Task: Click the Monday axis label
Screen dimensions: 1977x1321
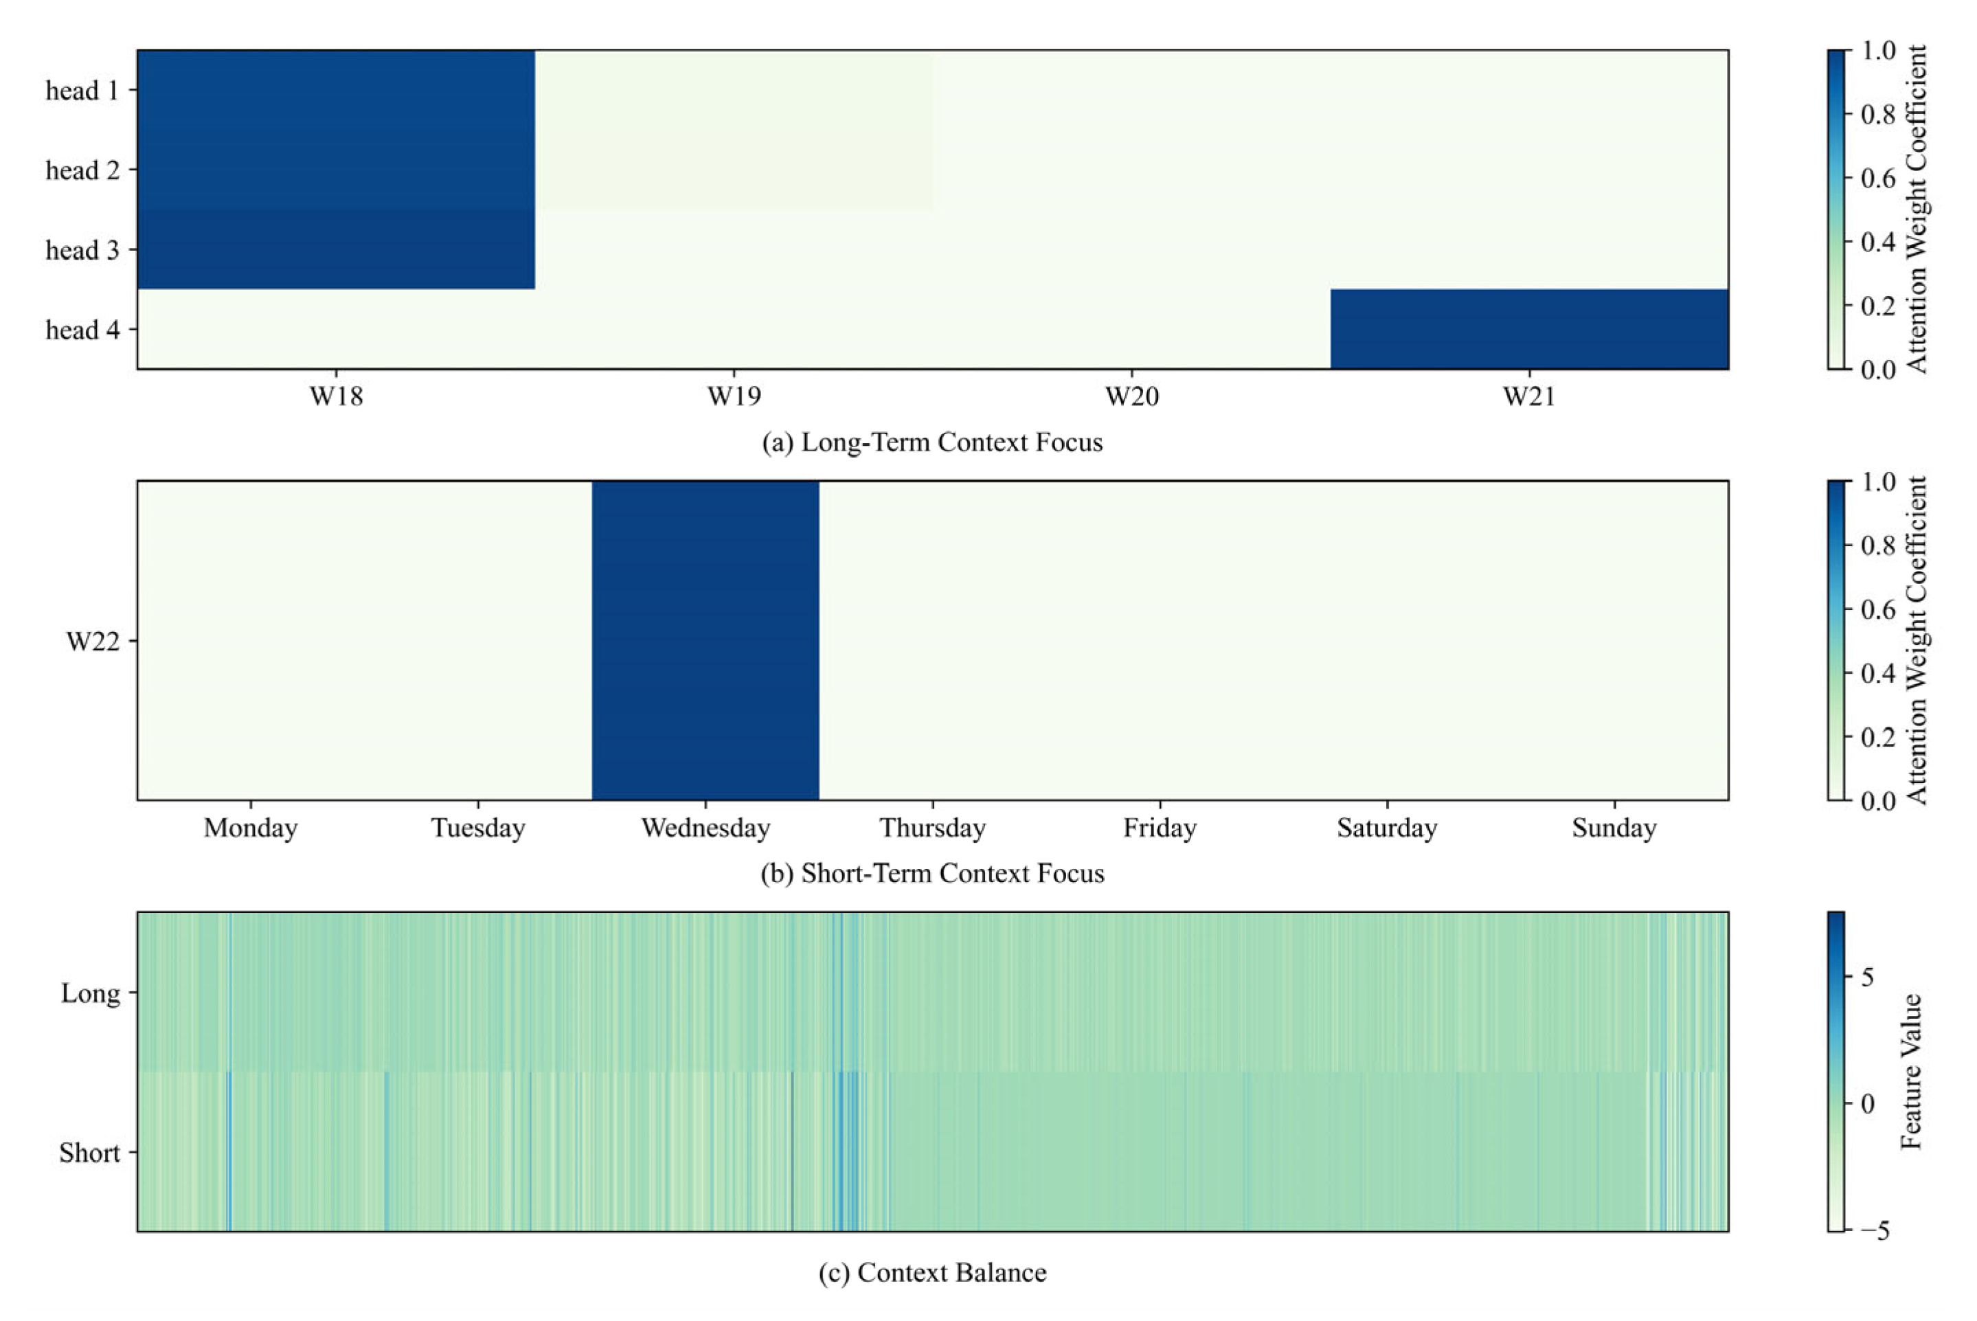Action: (250, 827)
